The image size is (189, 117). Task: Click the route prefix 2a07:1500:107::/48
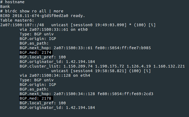click(22, 25)
